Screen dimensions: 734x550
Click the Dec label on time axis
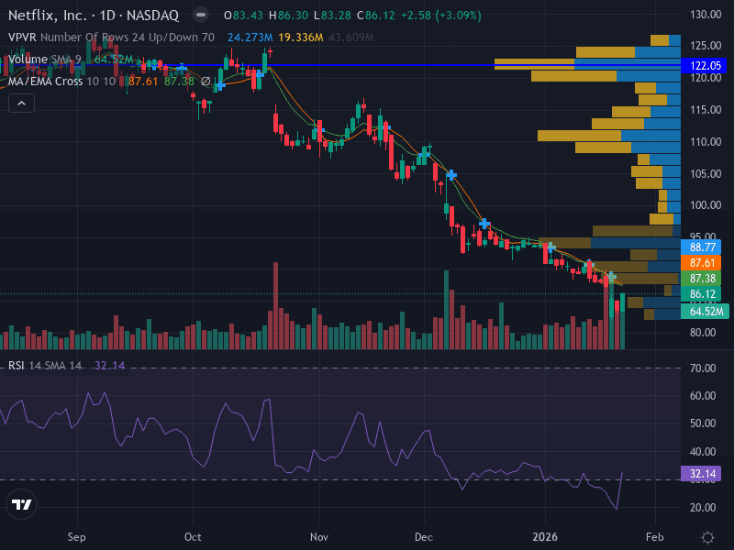point(424,537)
